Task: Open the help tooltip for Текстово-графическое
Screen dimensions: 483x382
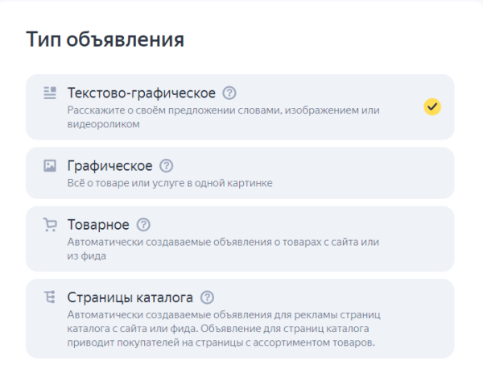Action: coord(229,93)
